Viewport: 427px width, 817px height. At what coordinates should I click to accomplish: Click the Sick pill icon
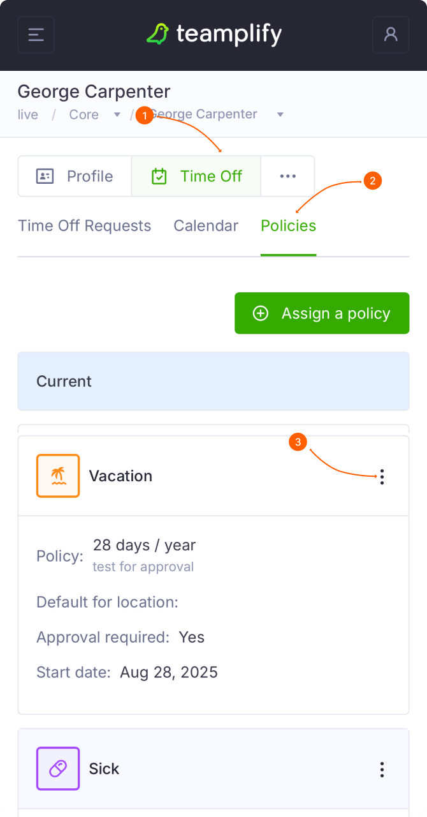point(58,768)
